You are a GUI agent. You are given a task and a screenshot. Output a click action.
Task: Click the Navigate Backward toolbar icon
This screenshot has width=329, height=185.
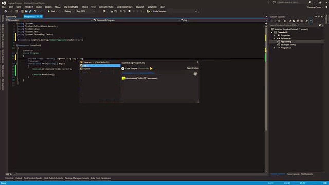pos(6,11)
